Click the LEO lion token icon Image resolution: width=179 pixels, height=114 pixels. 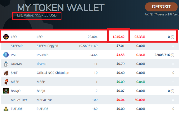6,37
